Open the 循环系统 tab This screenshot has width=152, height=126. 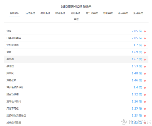point(45,13)
